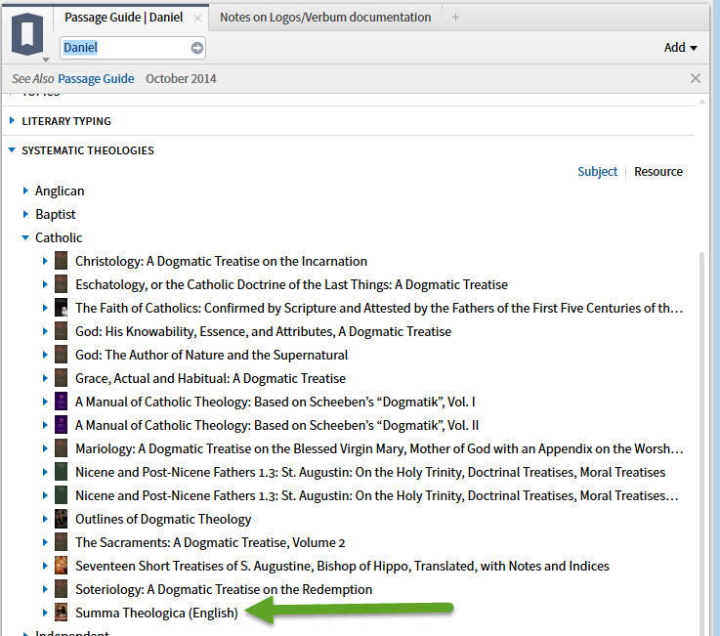Open God: The Author of Nature title

[x=212, y=355]
